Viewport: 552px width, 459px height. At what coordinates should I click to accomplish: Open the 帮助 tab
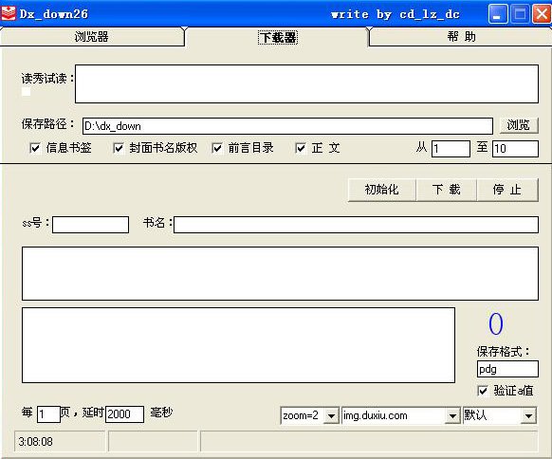461,37
